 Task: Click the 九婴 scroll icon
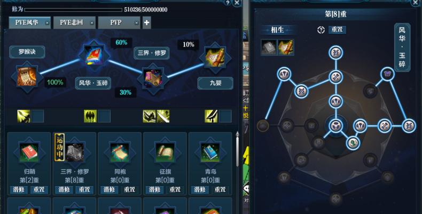point(215,57)
